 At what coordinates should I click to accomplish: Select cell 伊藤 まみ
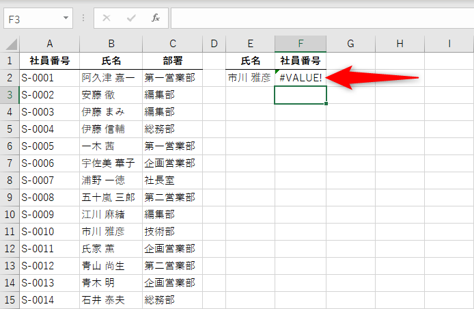[111, 112]
